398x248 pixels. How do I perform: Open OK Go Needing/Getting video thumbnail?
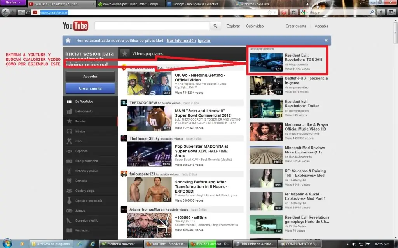(150, 83)
